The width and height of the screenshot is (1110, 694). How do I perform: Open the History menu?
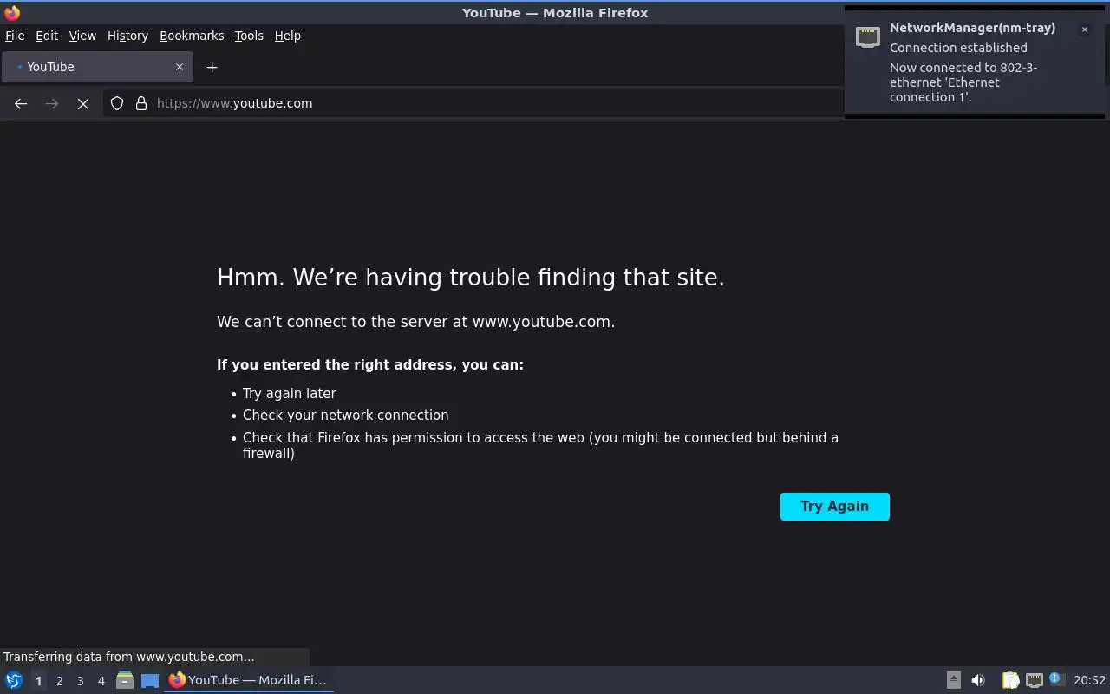(x=127, y=36)
